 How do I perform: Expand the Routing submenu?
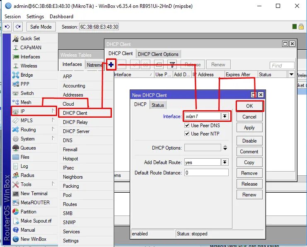click(x=34, y=130)
